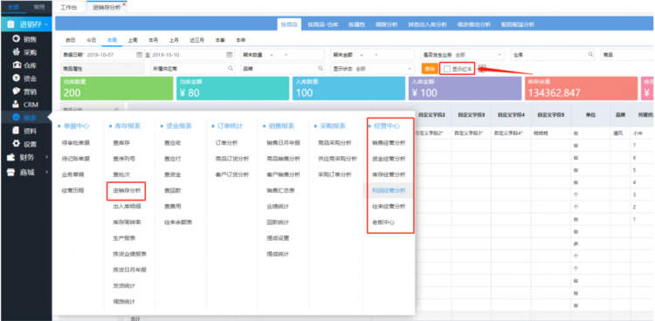The height and width of the screenshot is (321, 655).
Task: Open 查库存 in the 库存报表 menu
Action: 121,143
